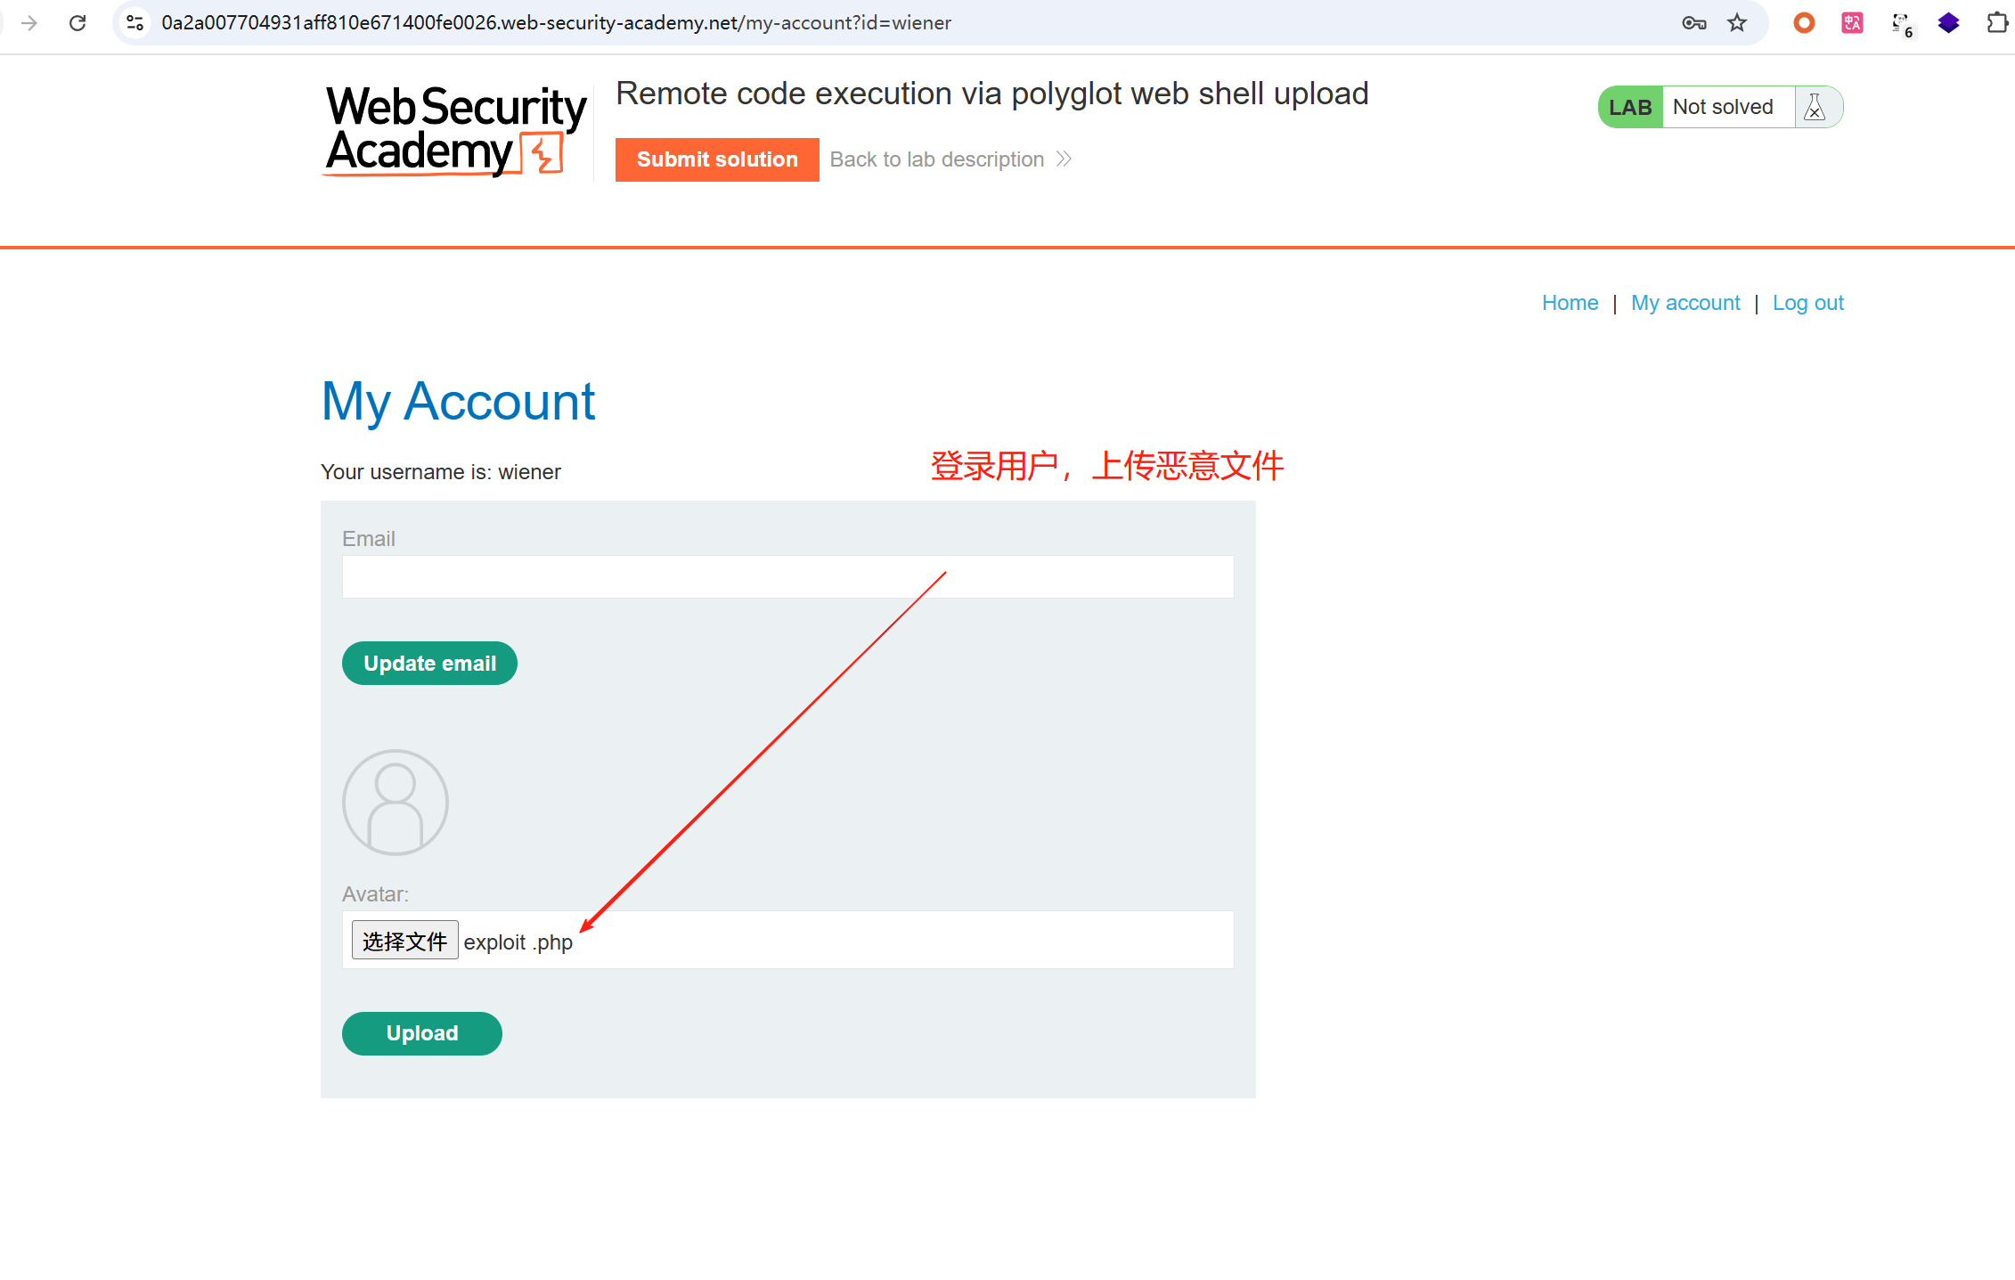Go to the Home navigation link
This screenshot has height=1280, width=2015.
(x=1570, y=303)
